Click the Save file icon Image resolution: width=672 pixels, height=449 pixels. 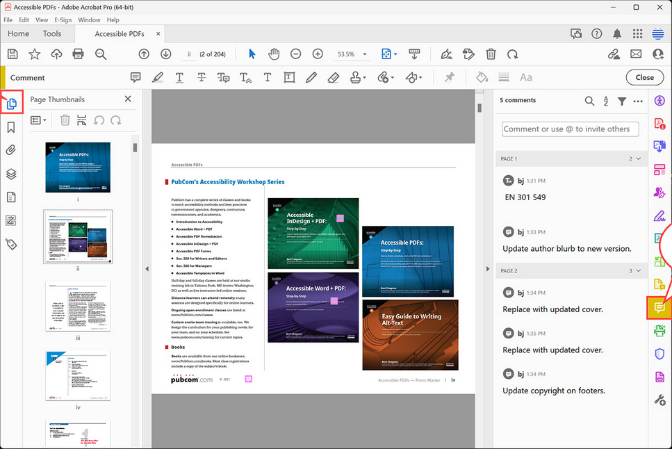pyautogui.click(x=13, y=54)
